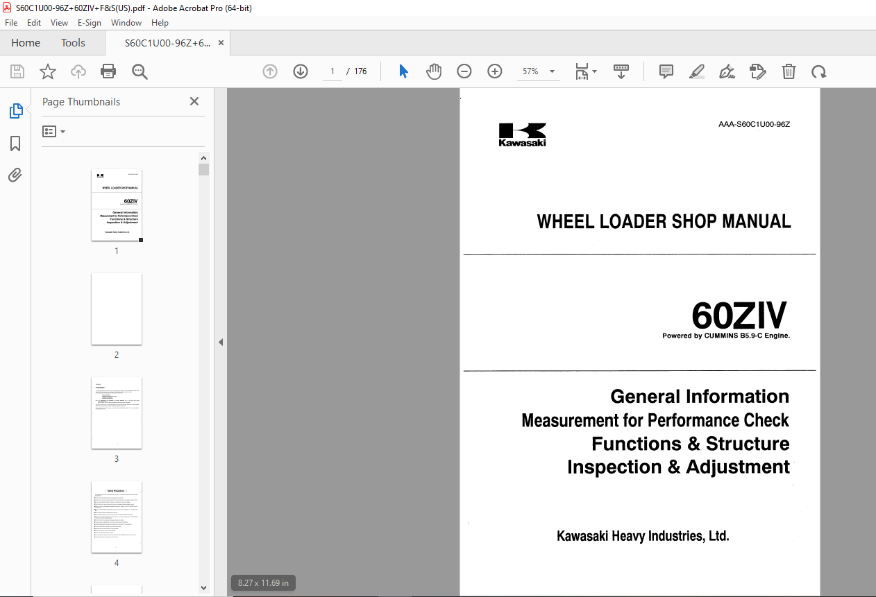Select page 4 Safety Precautions thumbnail
Screen dimensions: 876x597
[117, 517]
